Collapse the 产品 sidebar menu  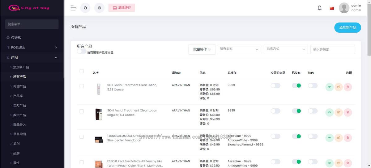coord(32,57)
